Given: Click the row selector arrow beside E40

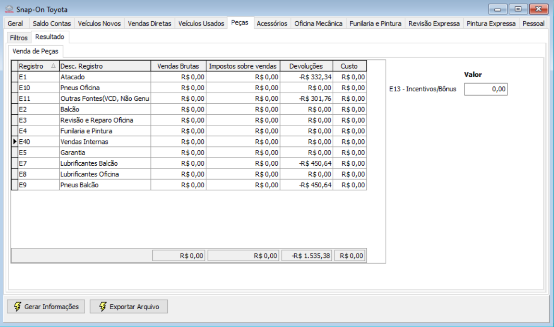Looking at the screenshot, I should (x=14, y=142).
